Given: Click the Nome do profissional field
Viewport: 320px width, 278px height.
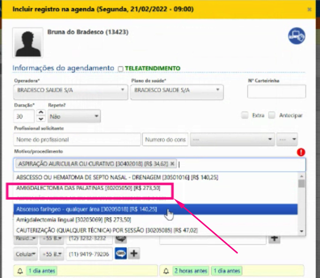Looking at the screenshot, I should pyautogui.click(x=77, y=139).
